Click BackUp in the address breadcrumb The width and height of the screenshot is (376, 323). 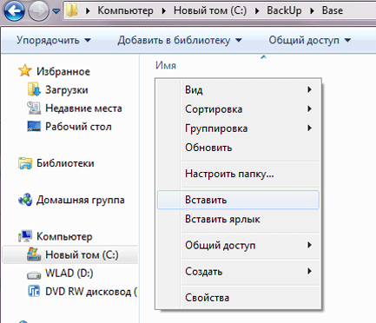point(284,10)
